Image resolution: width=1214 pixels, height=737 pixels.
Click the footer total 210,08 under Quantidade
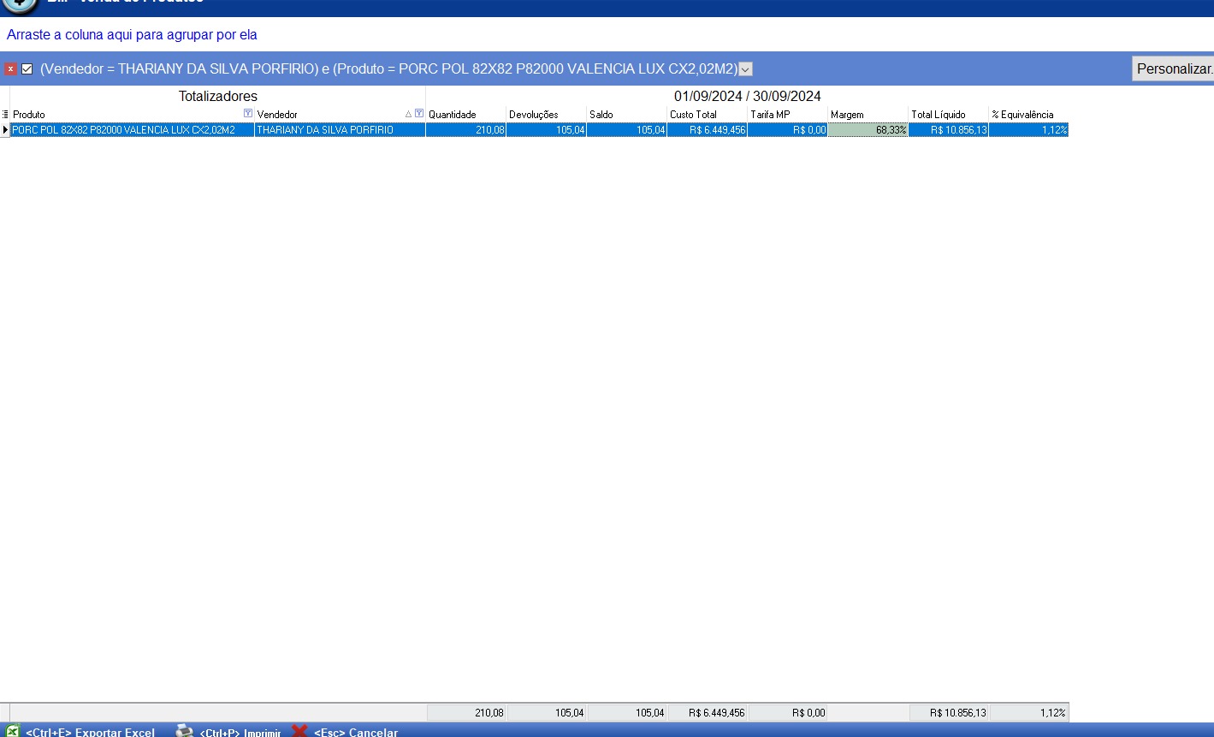466,712
